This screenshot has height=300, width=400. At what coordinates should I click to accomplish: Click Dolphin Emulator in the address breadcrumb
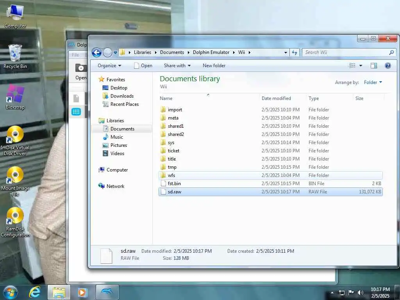[211, 52]
